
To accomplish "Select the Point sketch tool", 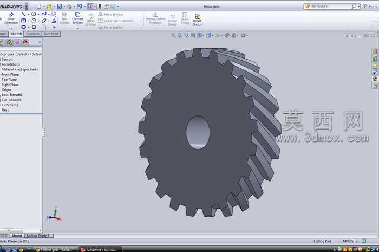I will [54, 27].
